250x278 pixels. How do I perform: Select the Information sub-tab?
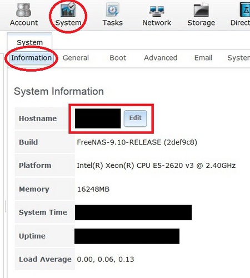(31, 58)
